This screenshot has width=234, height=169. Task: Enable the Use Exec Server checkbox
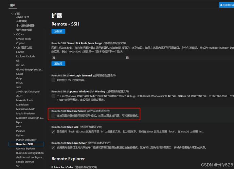coord(53,116)
